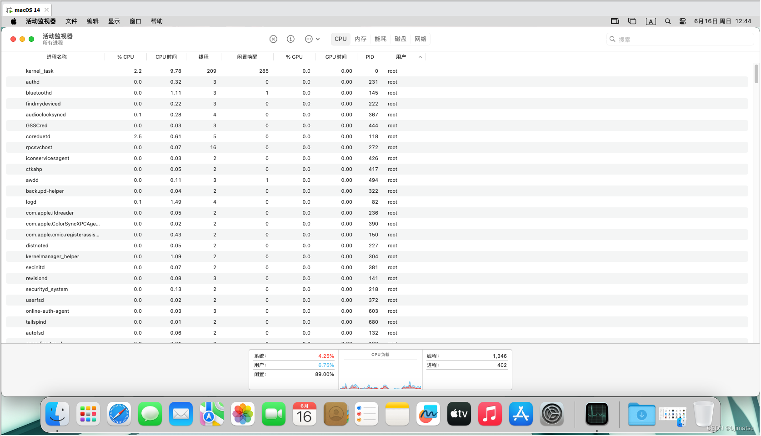
Task: Click the CPU负载 graph
Action: [380, 370]
